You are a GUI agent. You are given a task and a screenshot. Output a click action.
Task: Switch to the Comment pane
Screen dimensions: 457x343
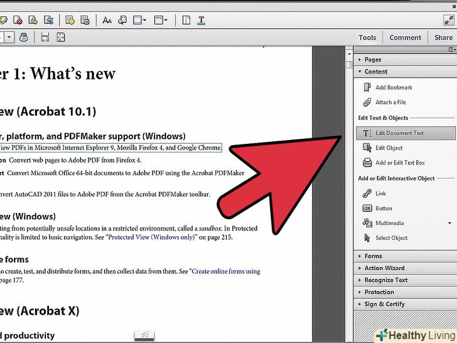(405, 38)
